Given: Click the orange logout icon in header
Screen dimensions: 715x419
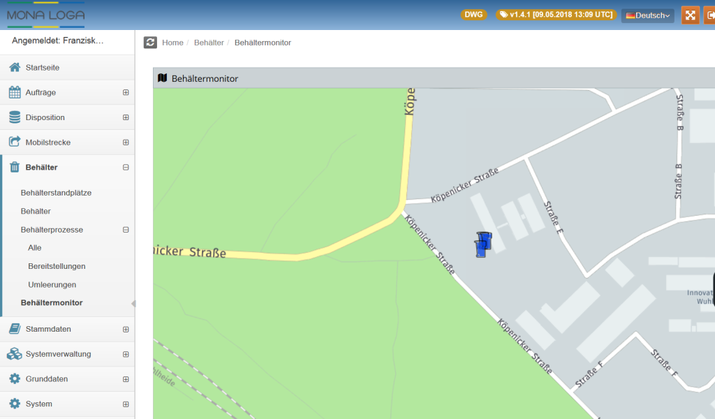Looking at the screenshot, I should click(709, 15).
